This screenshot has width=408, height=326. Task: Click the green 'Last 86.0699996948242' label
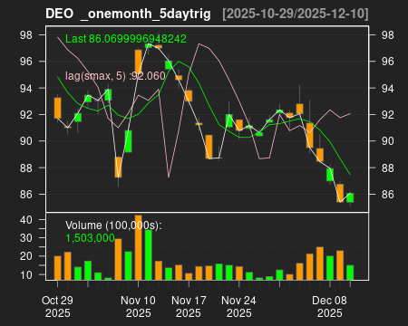tap(126, 39)
